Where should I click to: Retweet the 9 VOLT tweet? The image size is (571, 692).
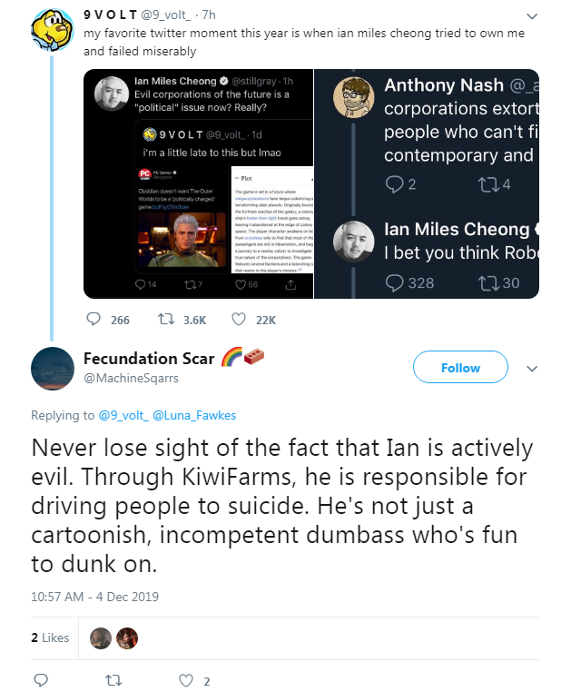tap(166, 319)
